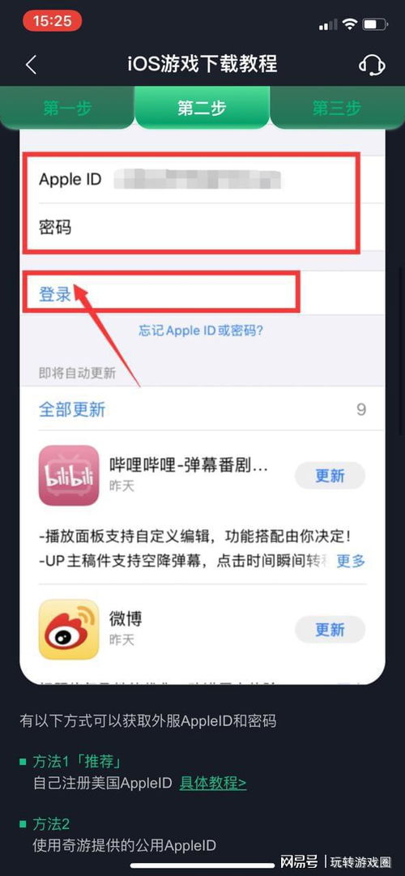Switch to the 第一步 tab

67,109
